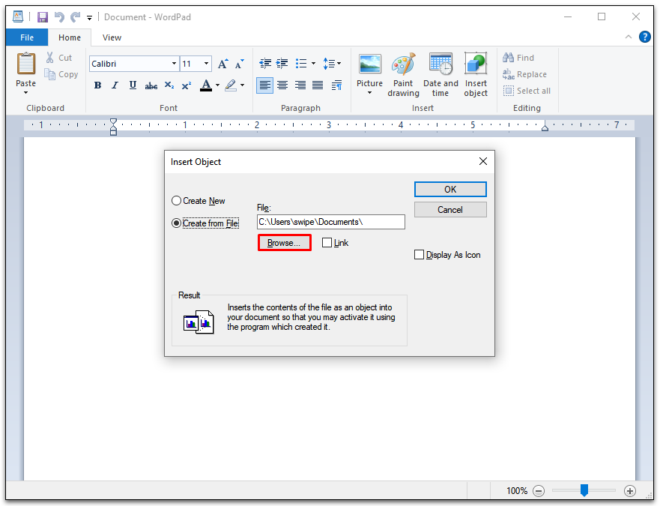
Task: Expand the Picture dropdown arrow
Action: tap(369, 93)
